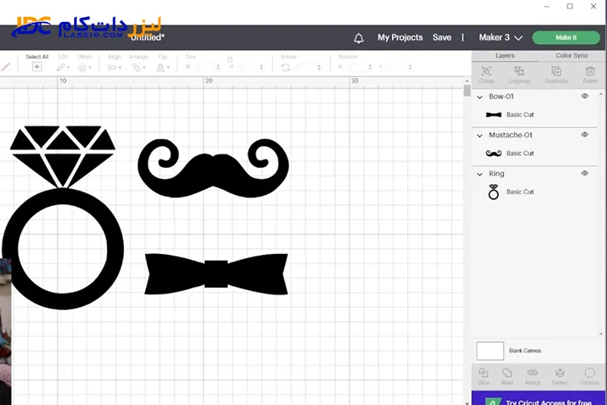Image resolution: width=607 pixels, height=405 pixels.
Task: Open My Projects
Action: 400,38
